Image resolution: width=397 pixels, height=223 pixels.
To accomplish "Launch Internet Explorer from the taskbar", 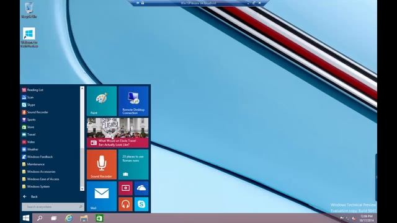I will click(69, 218).
